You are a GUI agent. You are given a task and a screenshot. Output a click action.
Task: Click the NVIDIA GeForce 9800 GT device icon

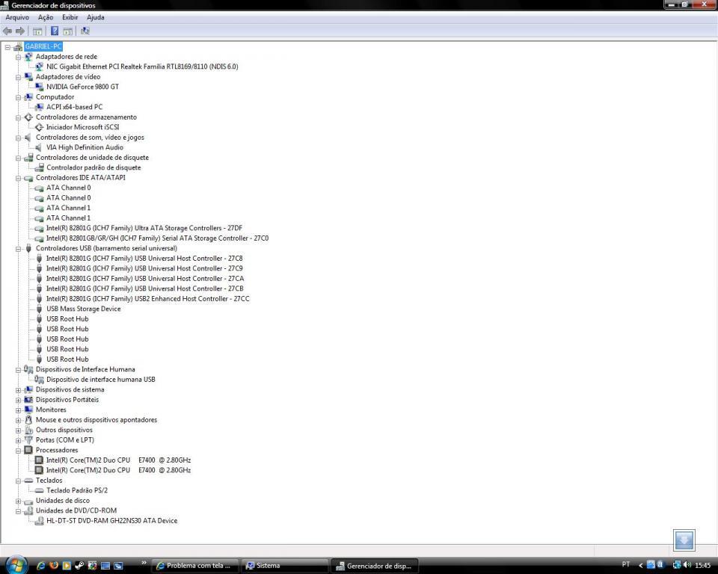[40, 87]
